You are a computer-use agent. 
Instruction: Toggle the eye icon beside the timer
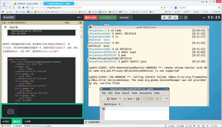point(204,17)
